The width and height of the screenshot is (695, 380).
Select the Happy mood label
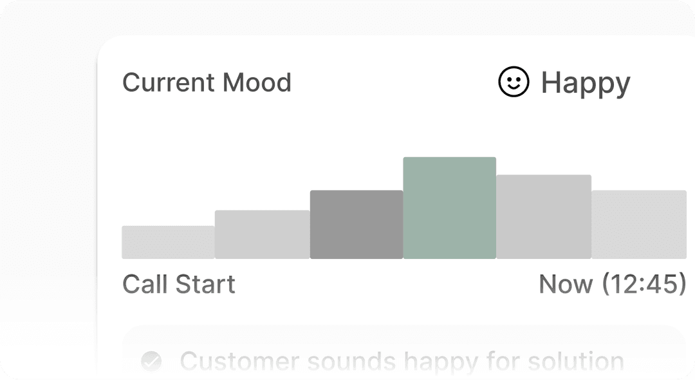coord(585,83)
